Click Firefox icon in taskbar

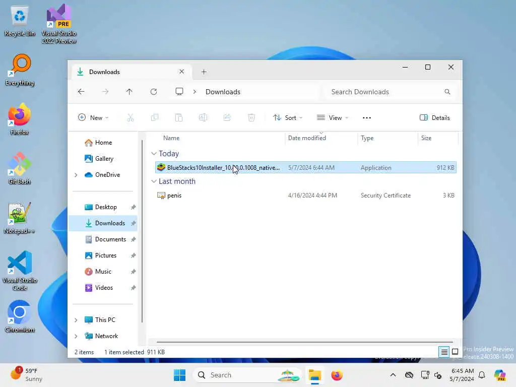(x=337, y=375)
